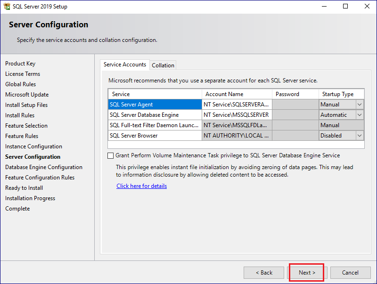
Task: Click the SQL Server Setup title bar icon
Action: [7, 6]
